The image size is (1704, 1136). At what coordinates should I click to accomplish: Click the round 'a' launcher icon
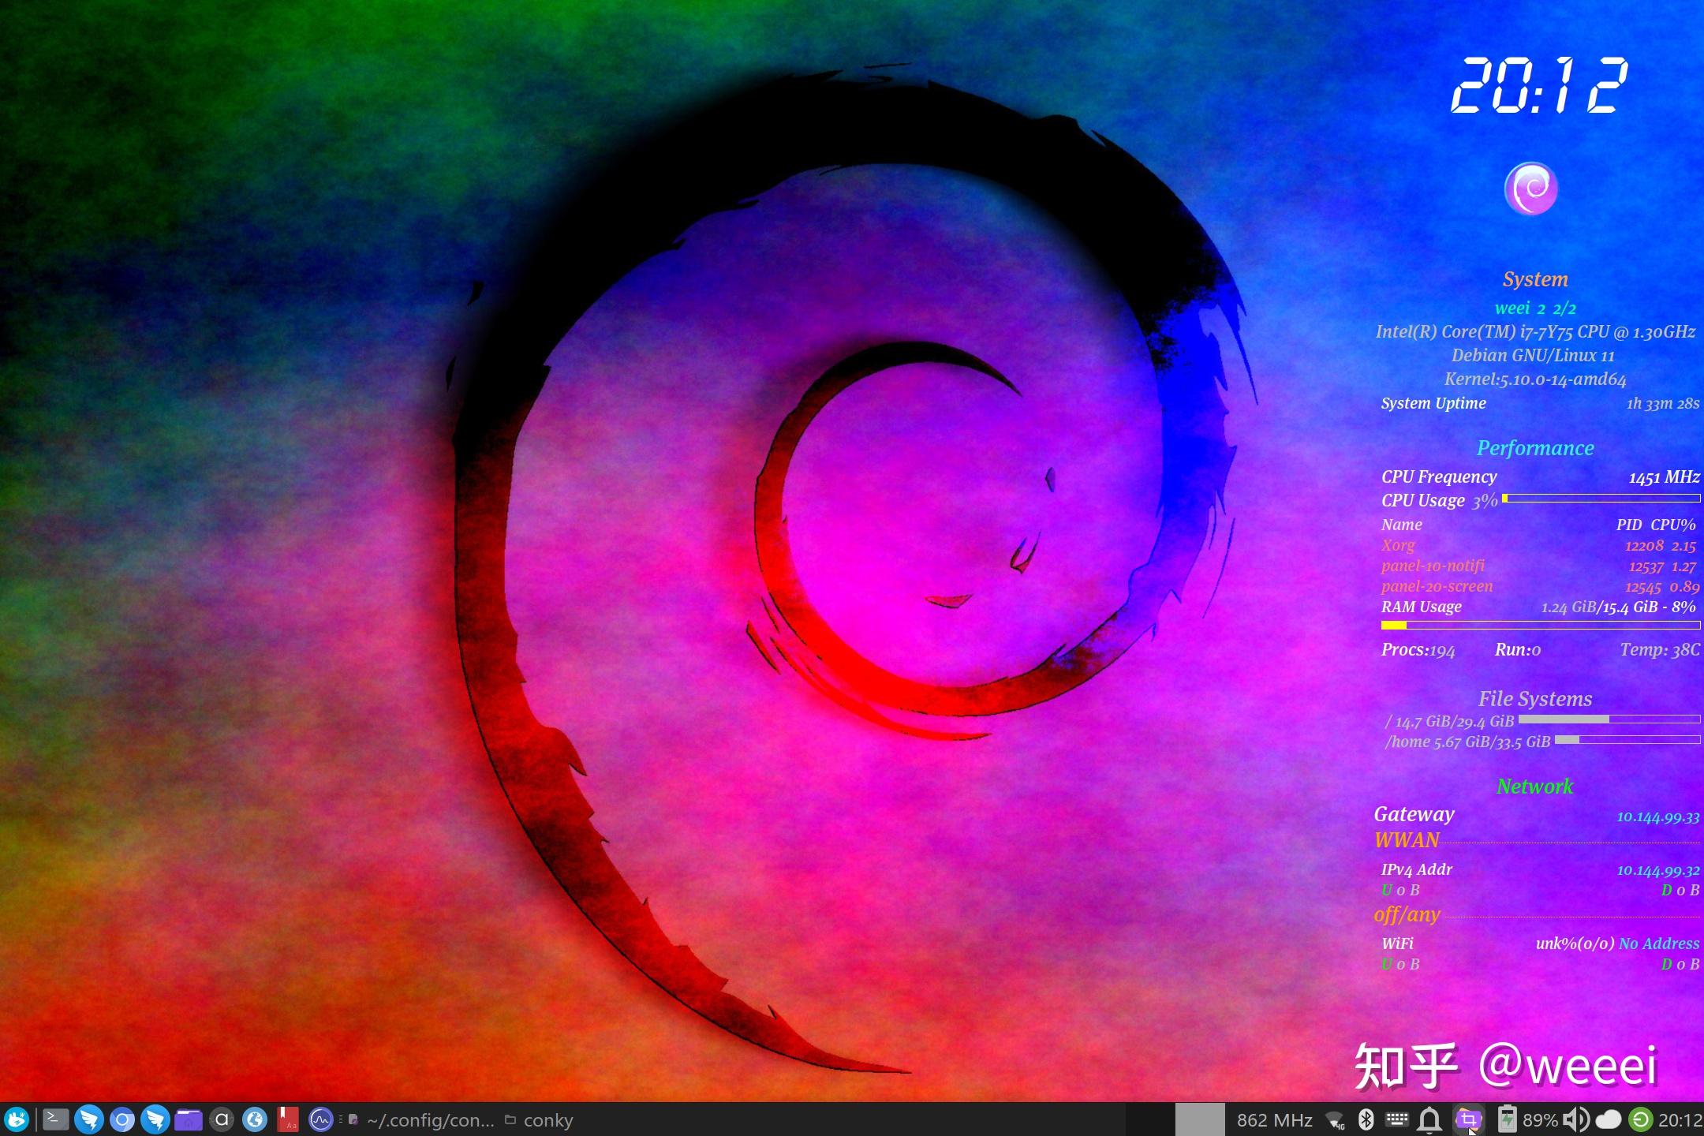(222, 1119)
